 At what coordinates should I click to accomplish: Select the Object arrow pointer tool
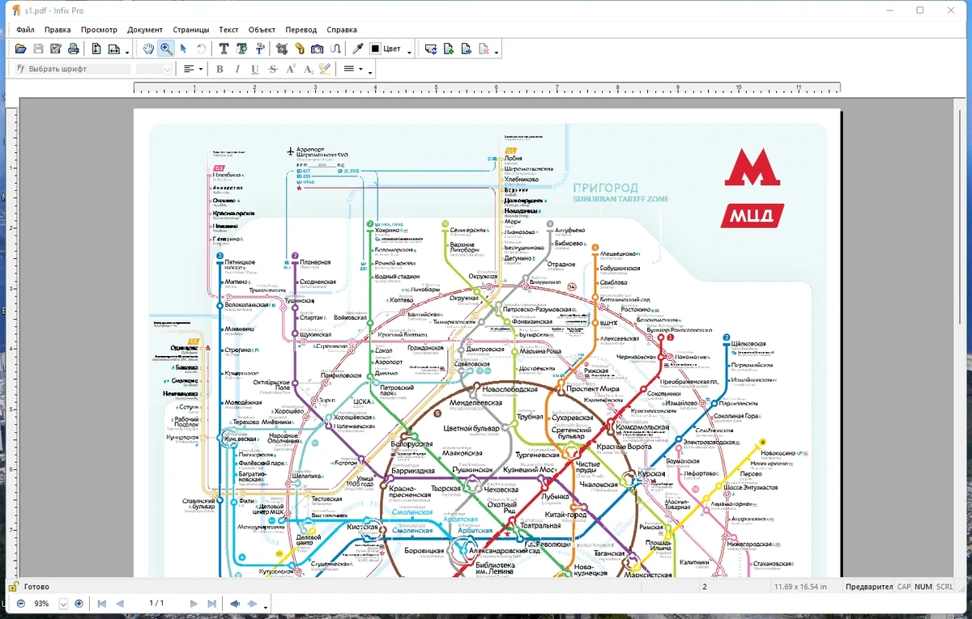(184, 49)
